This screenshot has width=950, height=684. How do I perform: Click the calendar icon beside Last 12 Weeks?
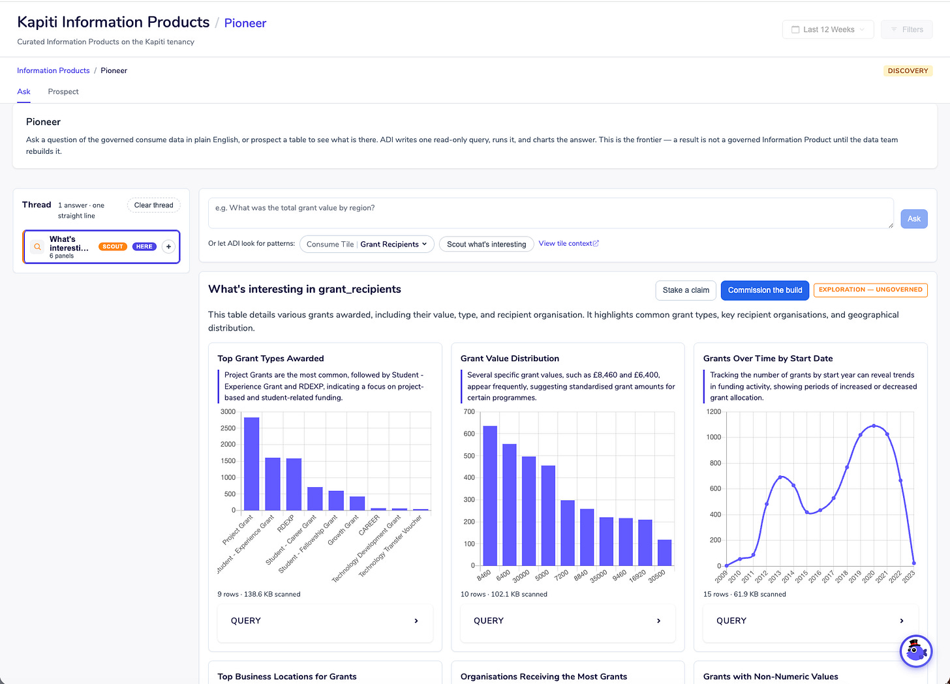point(795,29)
